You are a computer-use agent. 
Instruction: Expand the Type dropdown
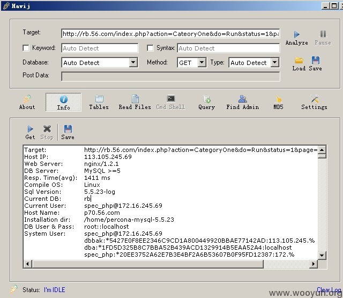pyautogui.click(x=275, y=62)
